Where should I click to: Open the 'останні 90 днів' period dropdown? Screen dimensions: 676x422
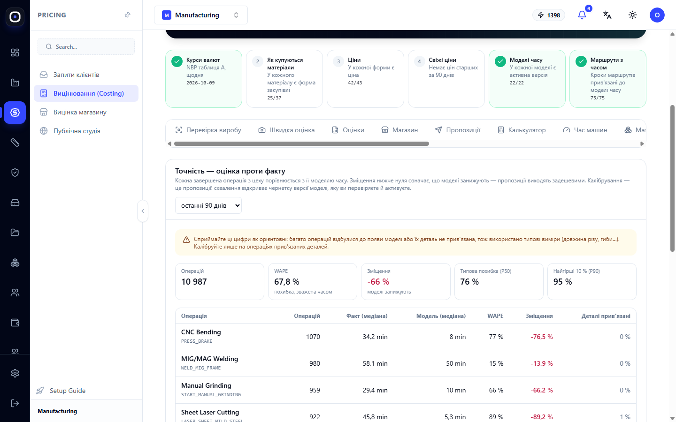point(208,205)
